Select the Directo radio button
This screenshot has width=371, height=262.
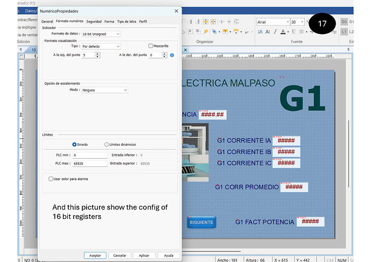74,145
